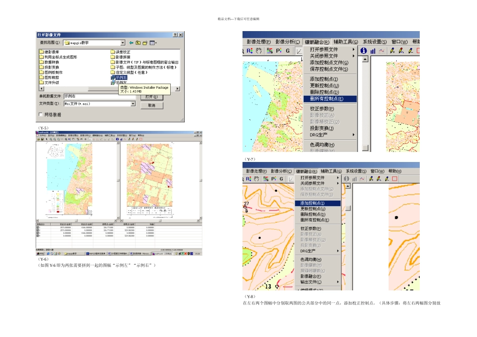
Task: Select the 示例右 file in the list
Action: (x=121, y=78)
